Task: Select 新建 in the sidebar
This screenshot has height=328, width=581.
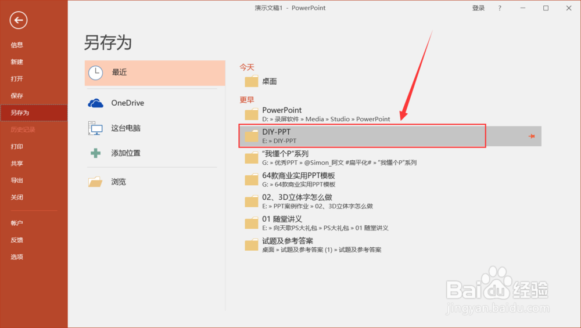Action: pyautogui.click(x=17, y=62)
